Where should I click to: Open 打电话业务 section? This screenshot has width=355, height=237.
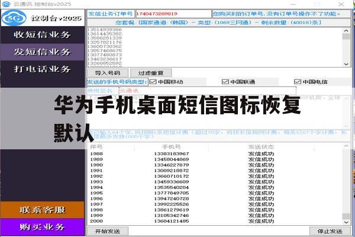[43, 69]
